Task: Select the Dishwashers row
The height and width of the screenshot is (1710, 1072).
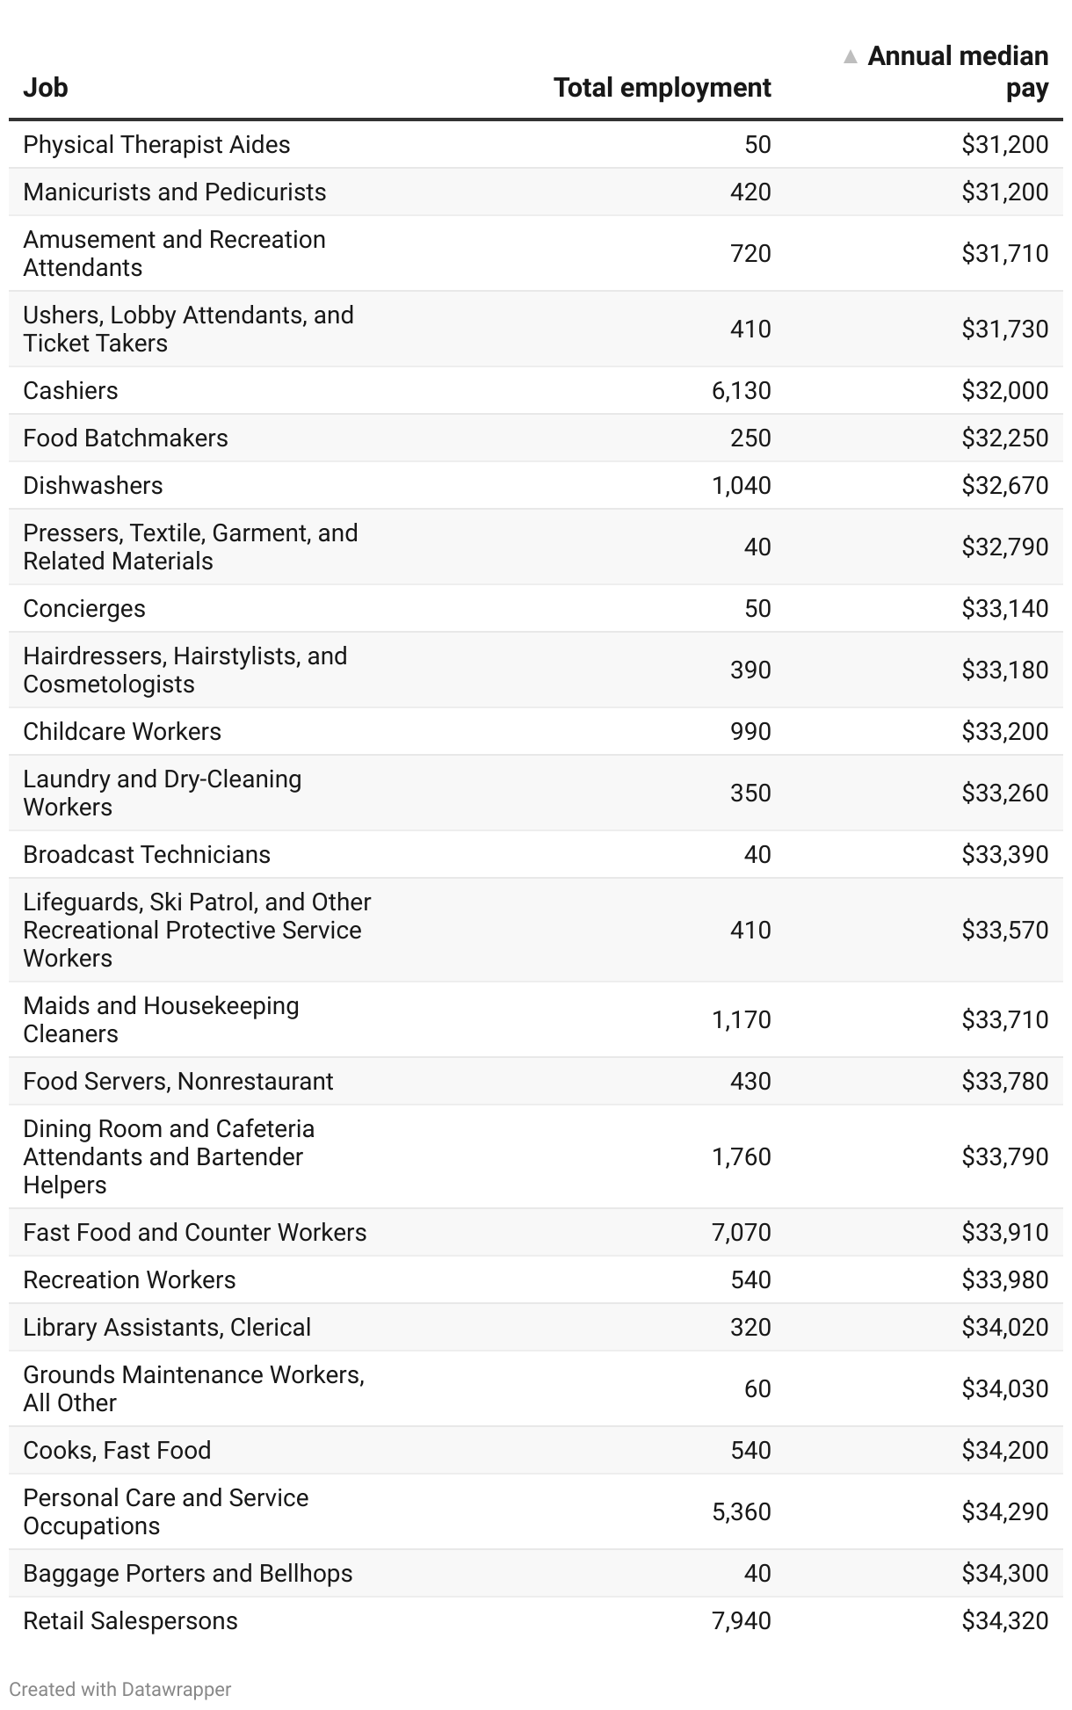Action: (536, 485)
